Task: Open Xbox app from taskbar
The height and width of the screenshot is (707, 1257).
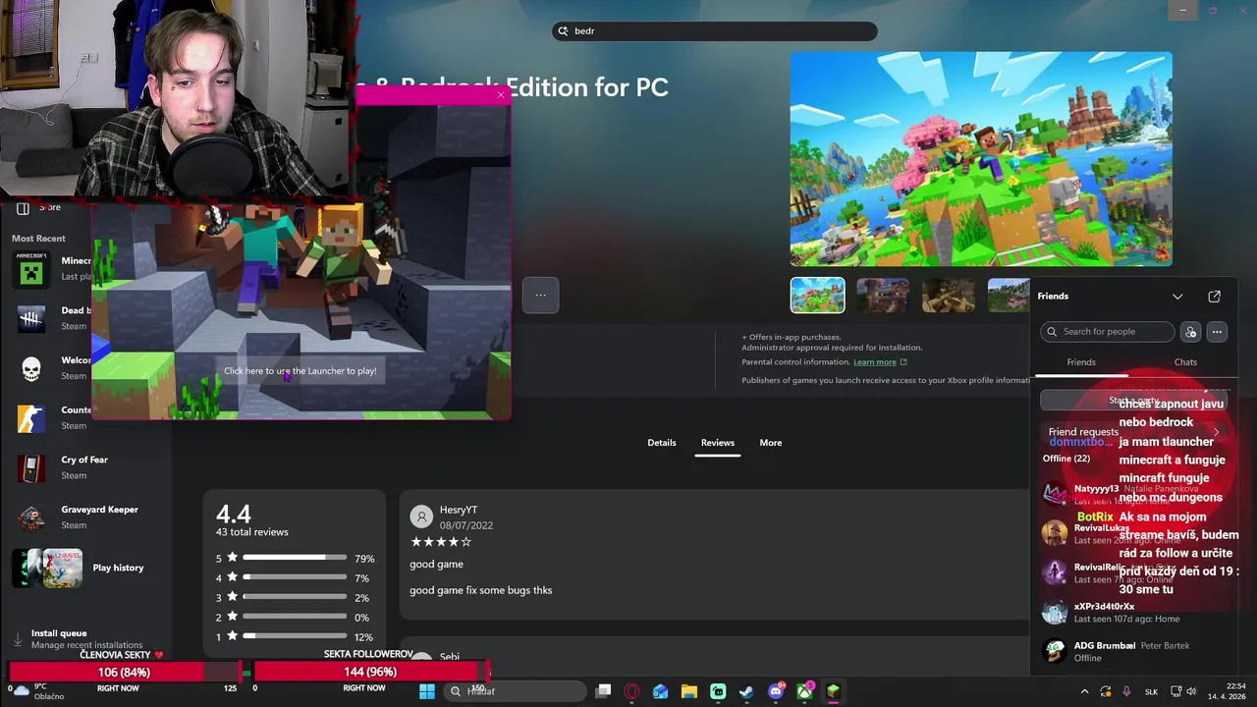Action: click(804, 691)
